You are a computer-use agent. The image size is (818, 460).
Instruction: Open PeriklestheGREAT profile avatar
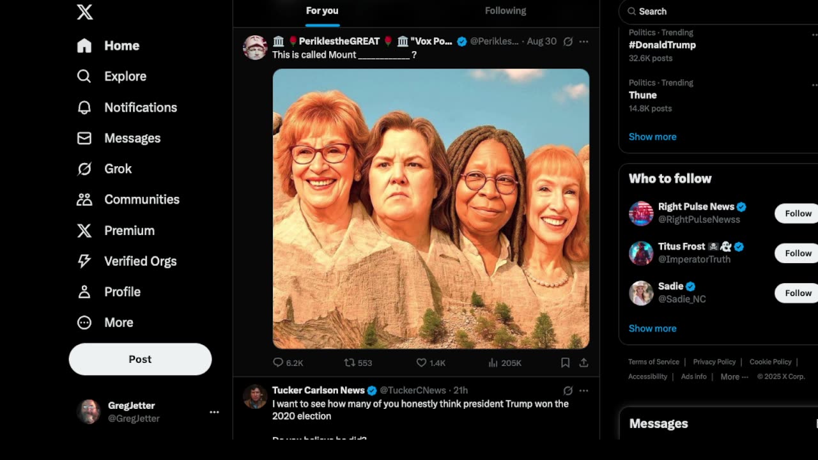[255, 48]
